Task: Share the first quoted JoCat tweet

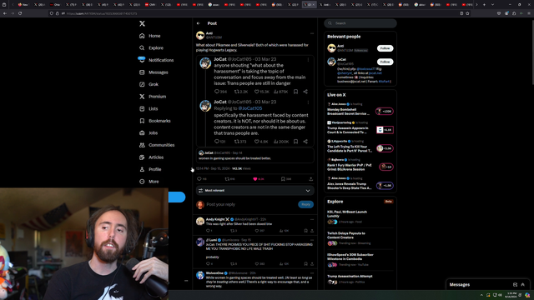Action: [x=305, y=92]
